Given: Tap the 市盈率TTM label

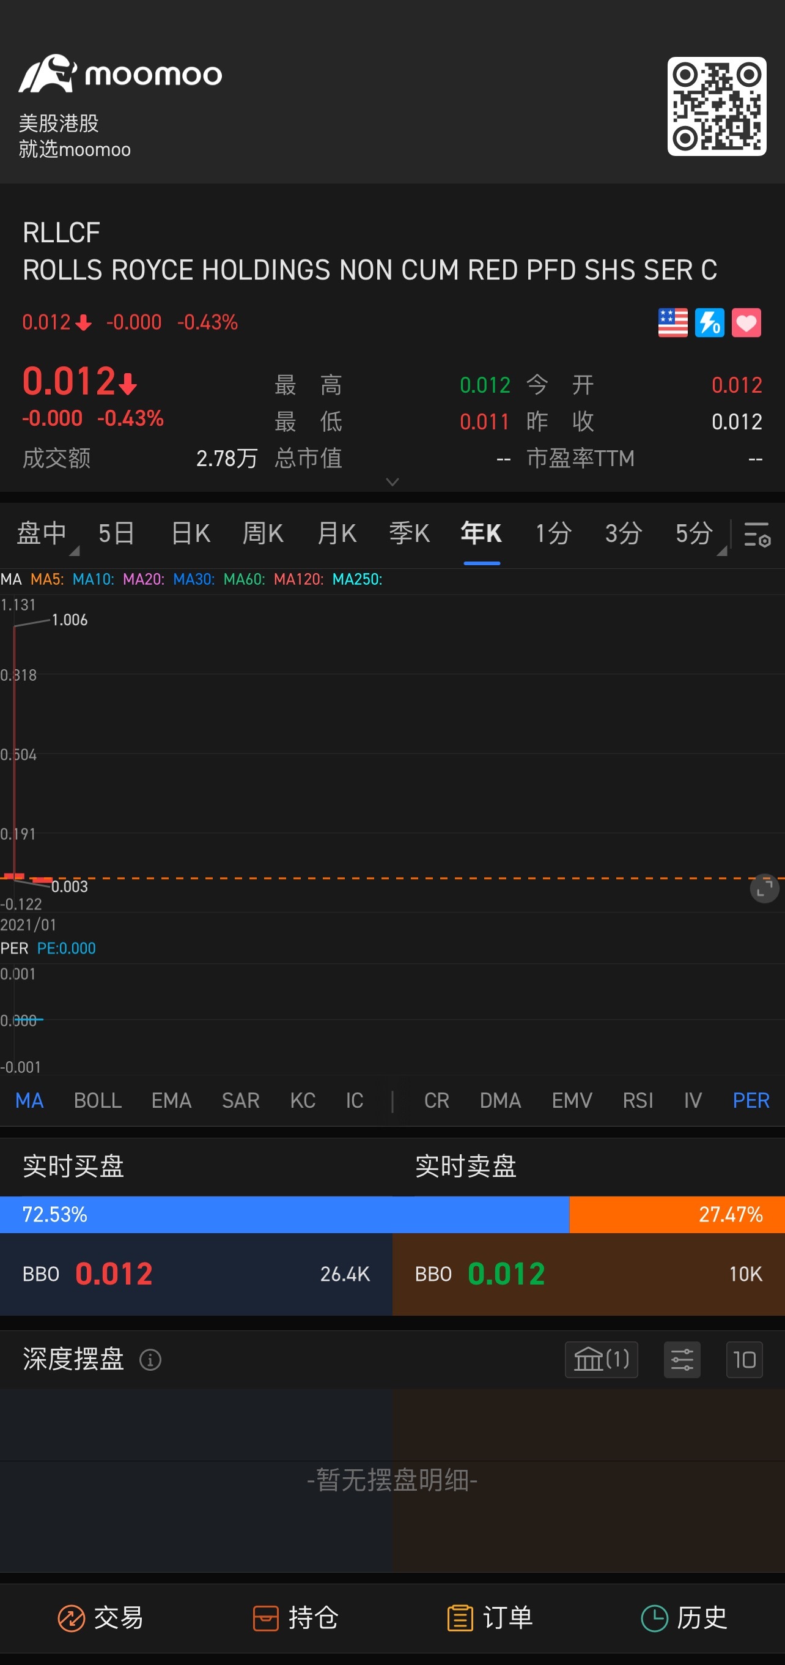Looking at the screenshot, I should click(580, 458).
